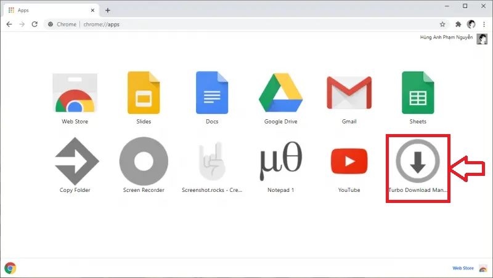Click the Web Store icon beside the bottom link
Screen dimensions: 493x278
483,268
